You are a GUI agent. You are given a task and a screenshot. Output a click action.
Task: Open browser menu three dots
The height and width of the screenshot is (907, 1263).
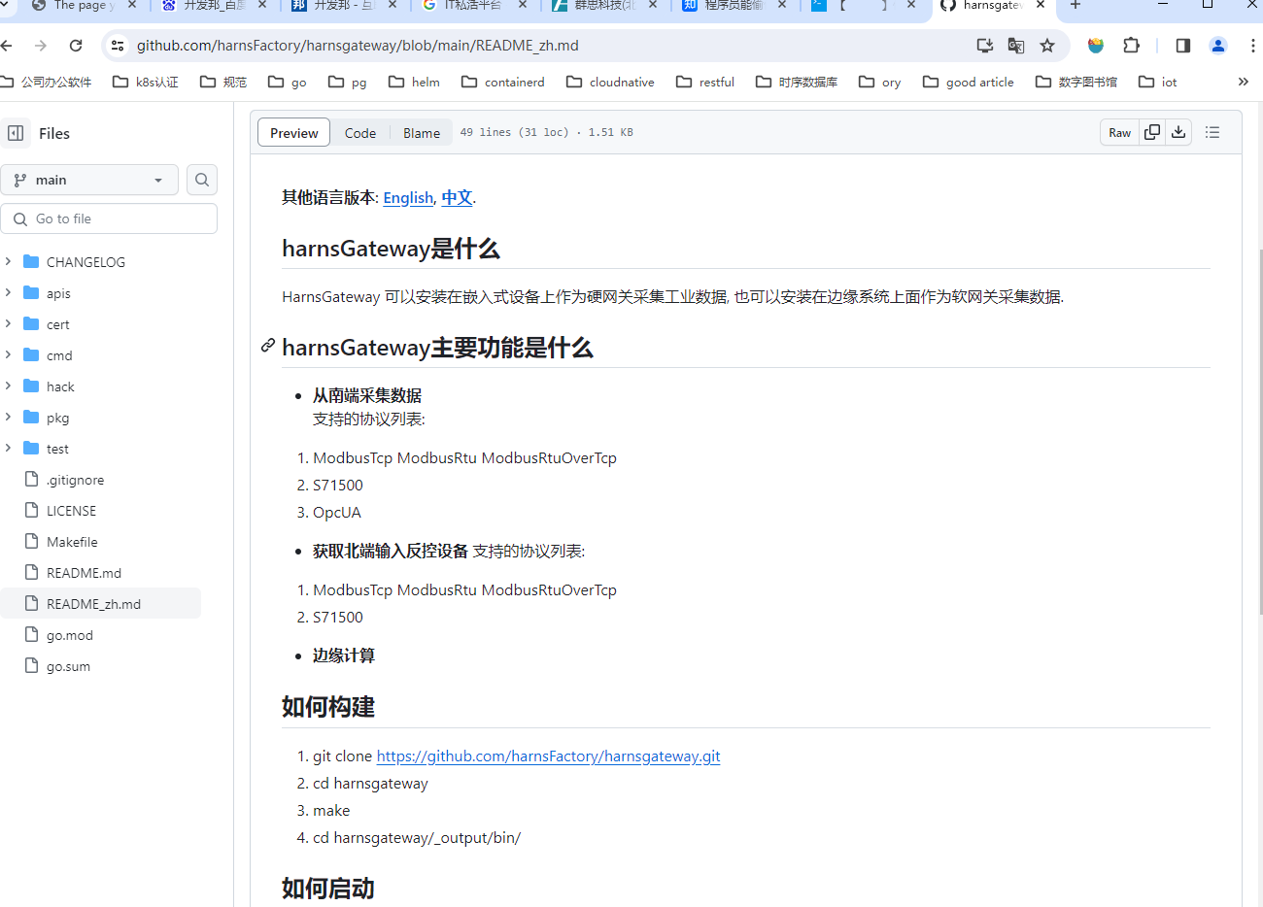tap(1253, 46)
